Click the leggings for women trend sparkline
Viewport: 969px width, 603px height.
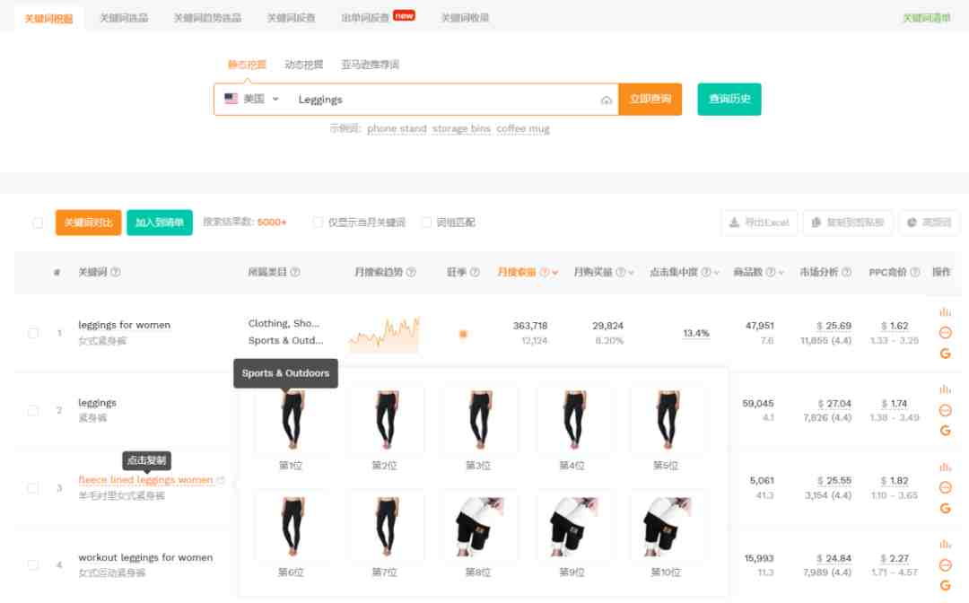384,335
